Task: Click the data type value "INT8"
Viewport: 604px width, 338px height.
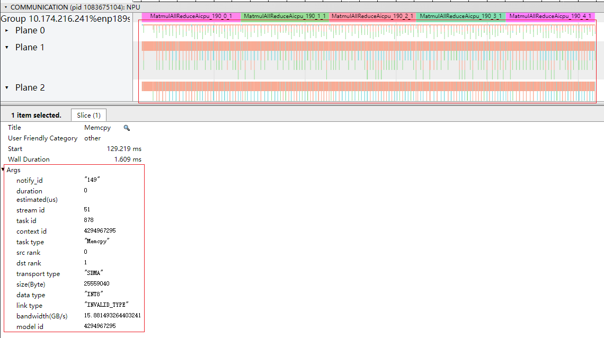Action: (94, 294)
